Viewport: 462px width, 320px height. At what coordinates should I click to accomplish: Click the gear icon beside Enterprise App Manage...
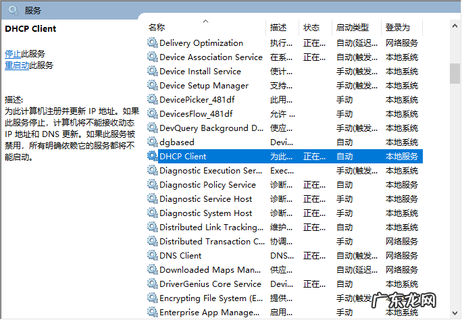153,312
